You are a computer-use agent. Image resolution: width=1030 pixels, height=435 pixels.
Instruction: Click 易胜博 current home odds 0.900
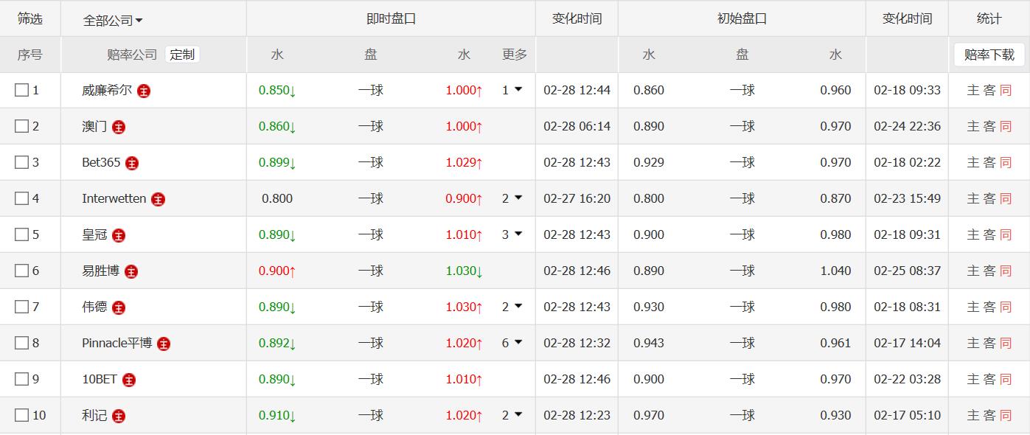(x=276, y=271)
